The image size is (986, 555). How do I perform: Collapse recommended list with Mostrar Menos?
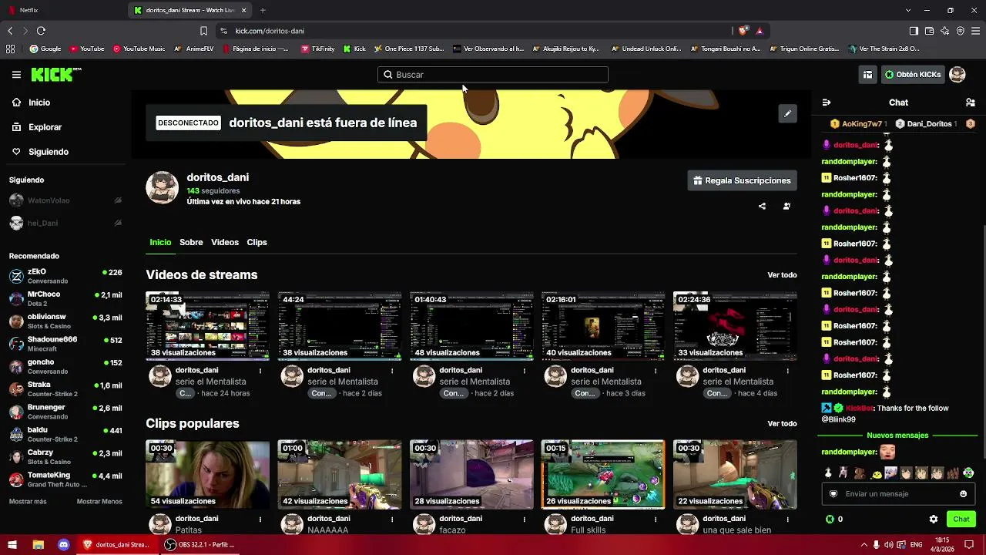(99, 502)
